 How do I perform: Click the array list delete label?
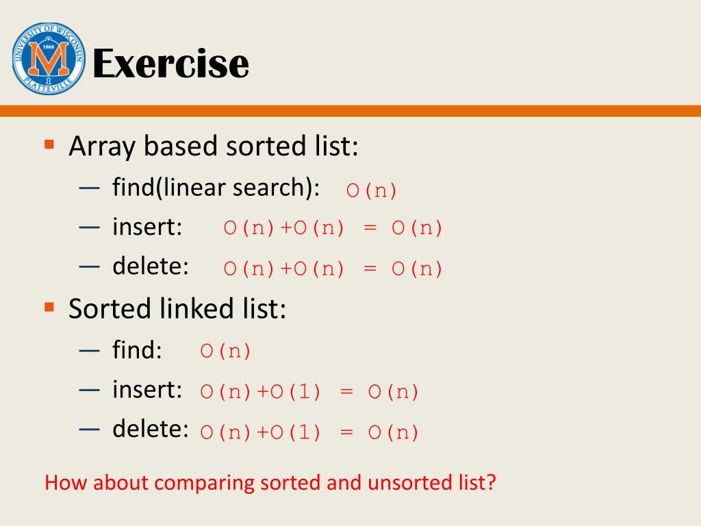pyautogui.click(x=150, y=266)
